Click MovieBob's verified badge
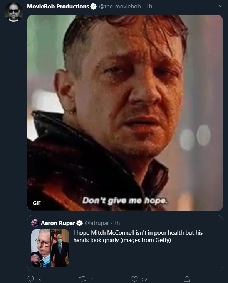Screen dimensions: 228x283 pos(93,7)
